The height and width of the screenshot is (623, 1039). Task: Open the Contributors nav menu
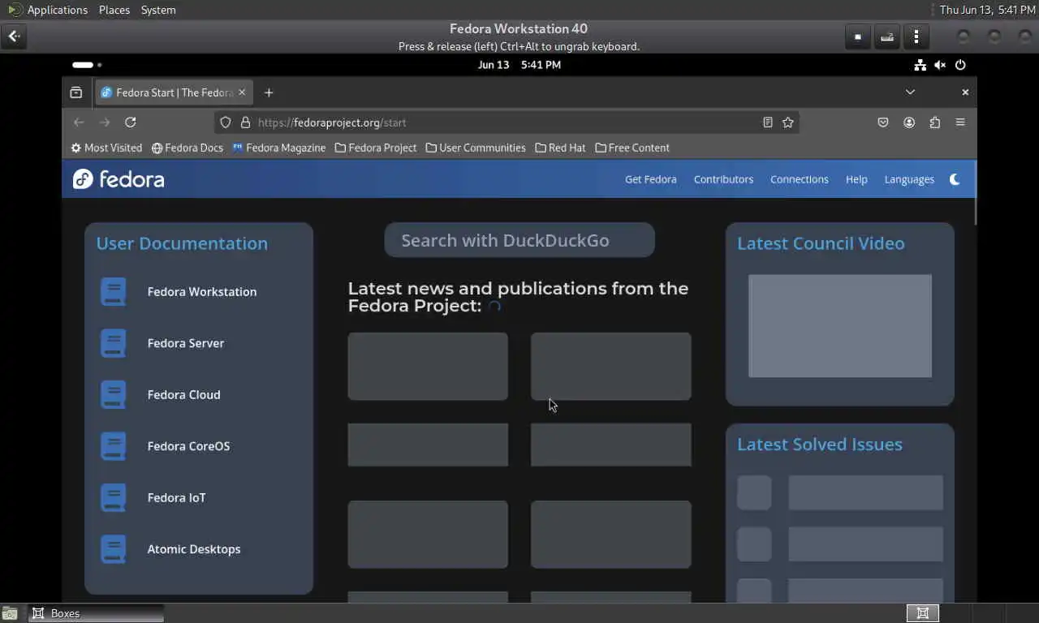723,179
